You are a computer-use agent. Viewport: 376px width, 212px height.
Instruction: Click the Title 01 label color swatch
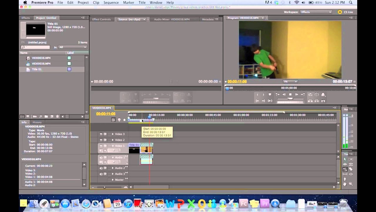(69, 69)
